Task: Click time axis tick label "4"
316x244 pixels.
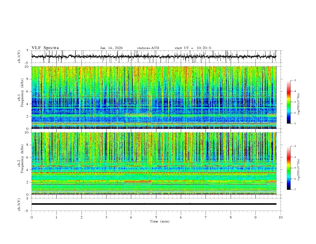Action: coord(131,217)
